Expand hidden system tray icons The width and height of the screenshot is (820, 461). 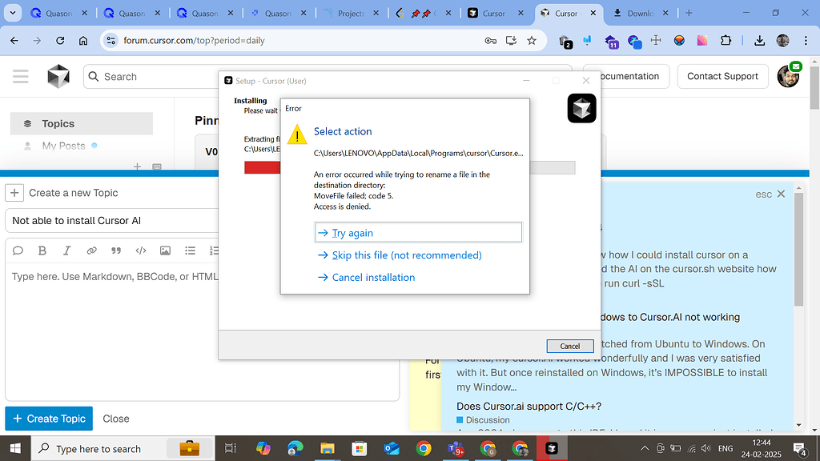(644, 448)
